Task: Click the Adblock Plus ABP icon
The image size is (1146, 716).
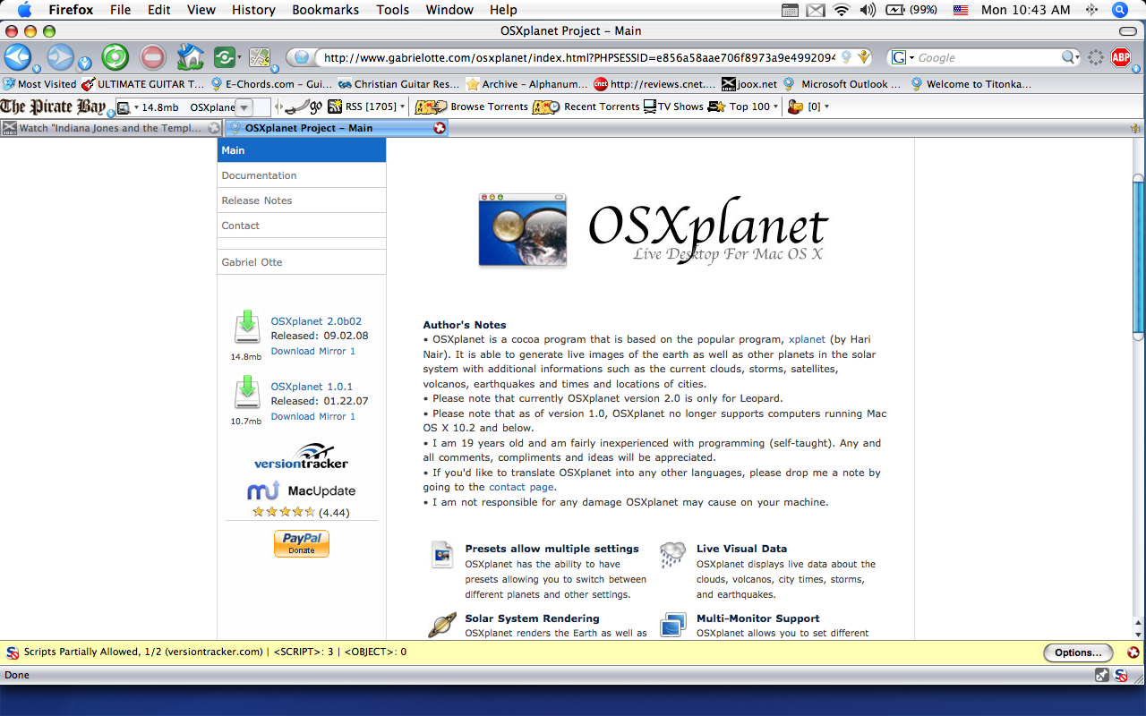Action: [1121, 57]
